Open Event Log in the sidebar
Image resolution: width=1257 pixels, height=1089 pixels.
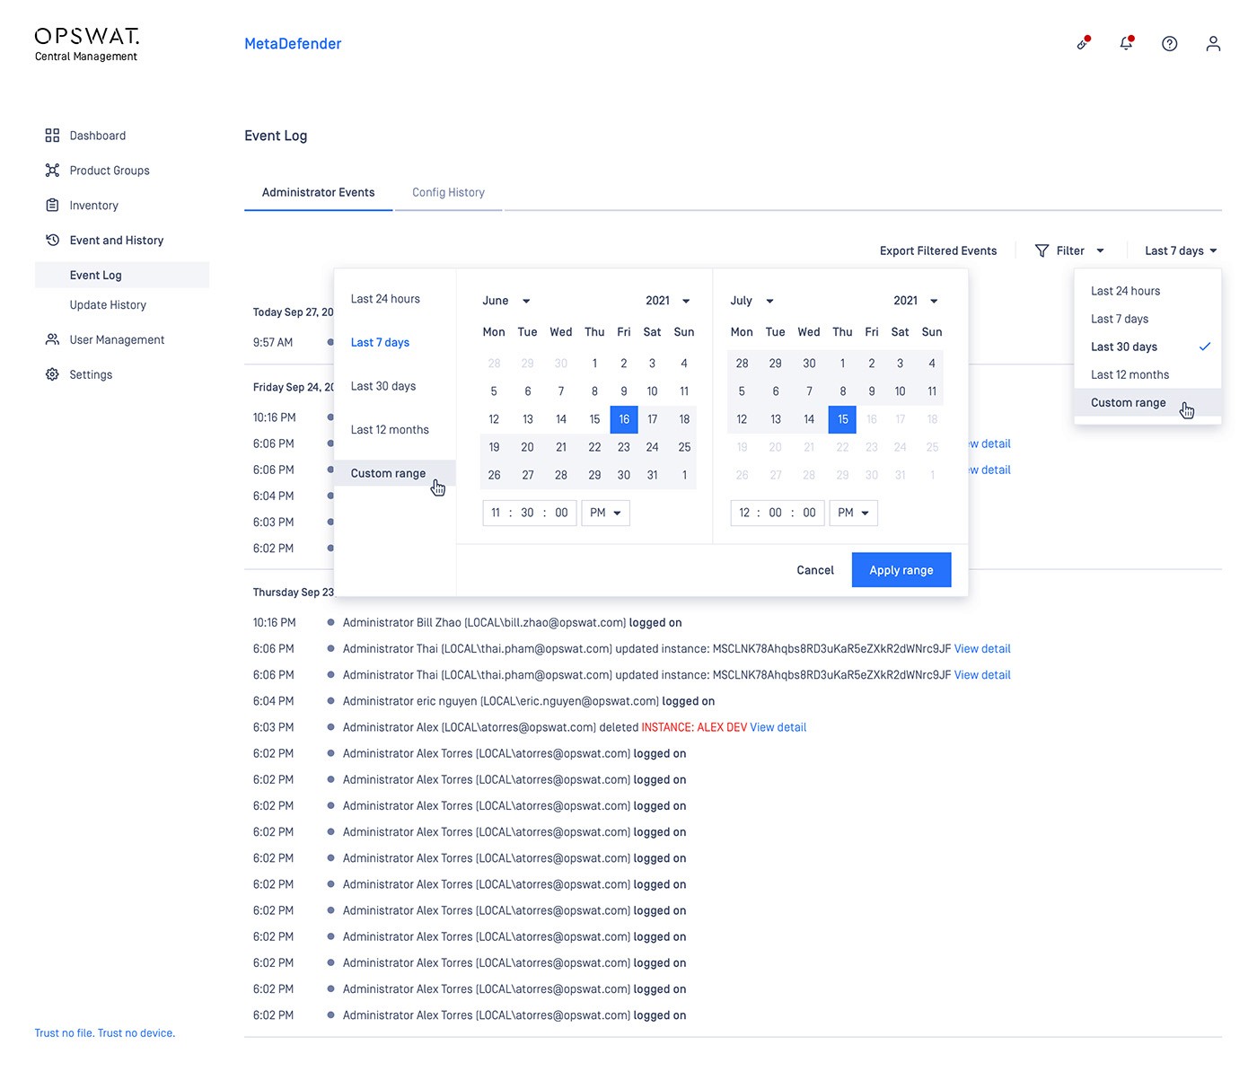[122, 275]
